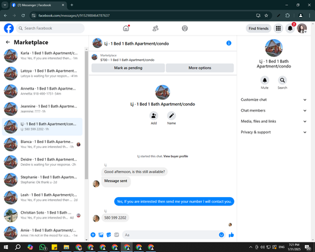Add people to the Lj chat
315x252 pixels.
point(154,116)
